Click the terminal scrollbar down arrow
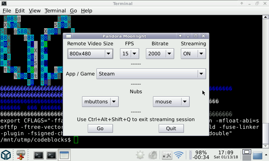This screenshot has height=161, width=269. pos(265,146)
